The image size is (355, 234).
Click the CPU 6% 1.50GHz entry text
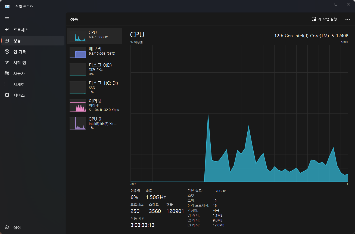98,35
